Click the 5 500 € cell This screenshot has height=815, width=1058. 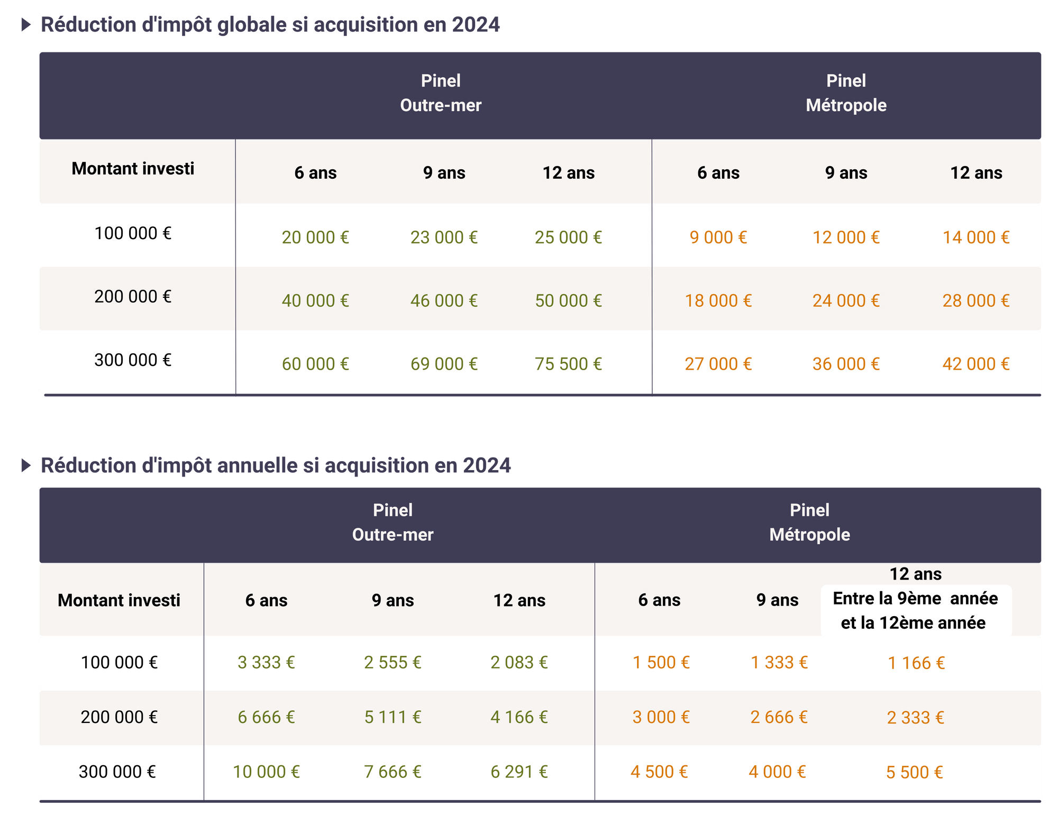(915, 772)
